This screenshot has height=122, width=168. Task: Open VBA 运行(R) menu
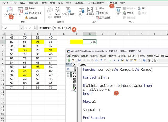[x=132, y=56]
